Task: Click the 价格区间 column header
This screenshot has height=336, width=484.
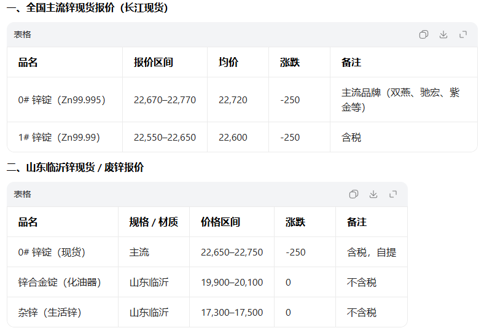Action: (x=220, y=222)
